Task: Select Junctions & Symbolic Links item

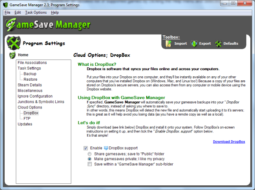Action: pyautogui.click(x=41, y=101)
